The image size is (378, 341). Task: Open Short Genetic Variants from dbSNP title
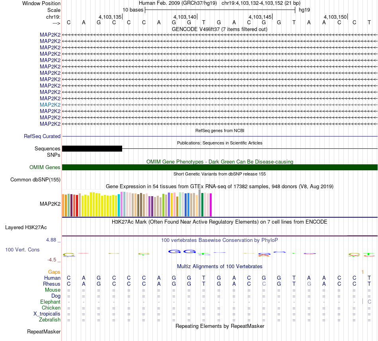coord(220,174)
